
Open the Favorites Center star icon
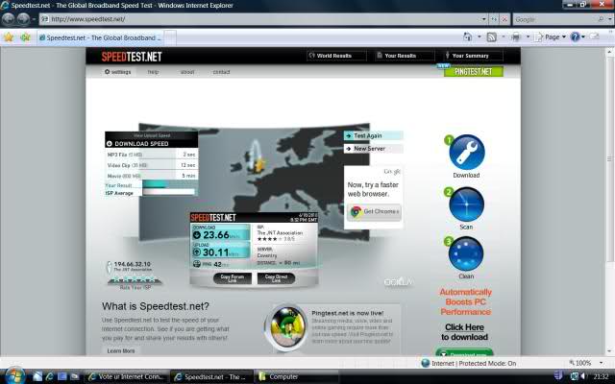coord(9,37)
